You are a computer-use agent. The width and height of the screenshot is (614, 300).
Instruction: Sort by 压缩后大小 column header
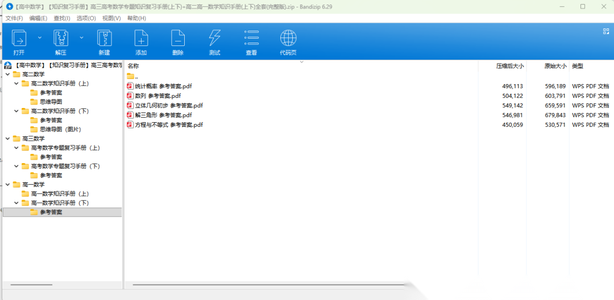(509, 66)
